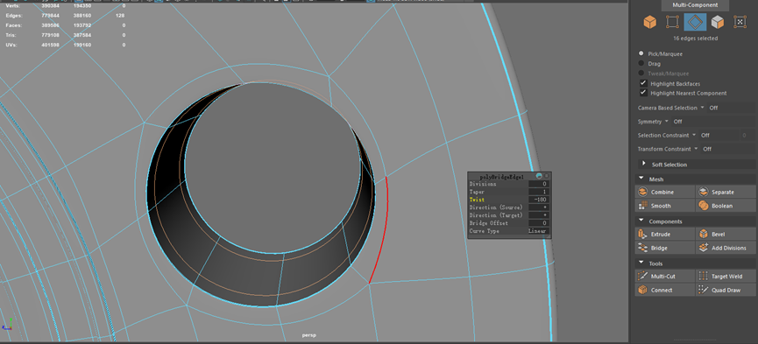Image resolution: width=758 pixels, height=344 pixels.
Task: Click Selection Constraint numeric field
Action: (x=747, y=136)
